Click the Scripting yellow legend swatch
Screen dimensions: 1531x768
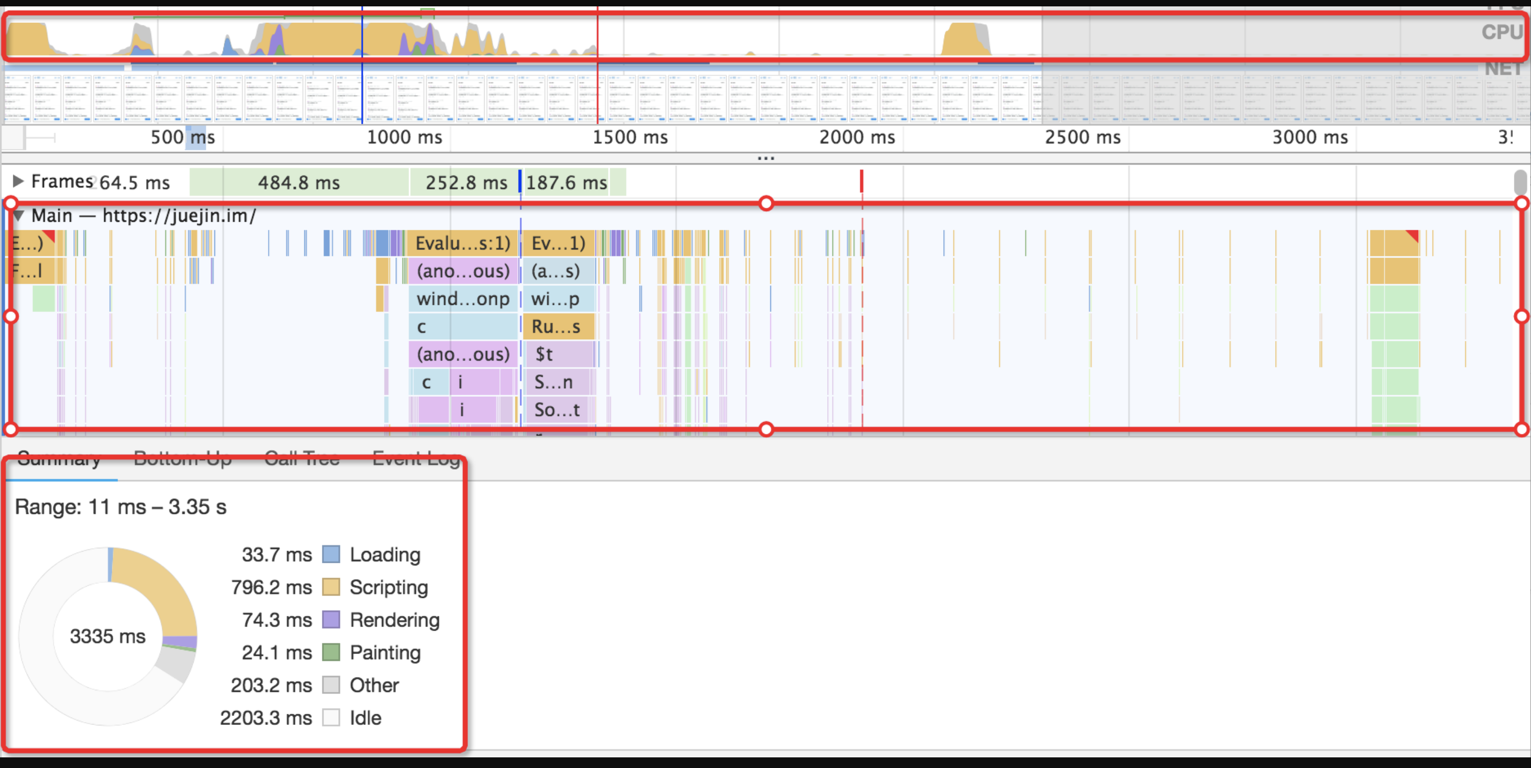point(331,587)
